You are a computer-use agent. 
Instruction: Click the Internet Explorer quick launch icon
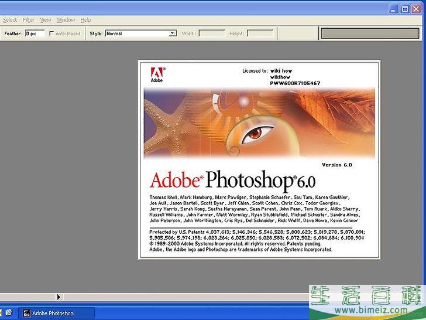pos(9,312)
